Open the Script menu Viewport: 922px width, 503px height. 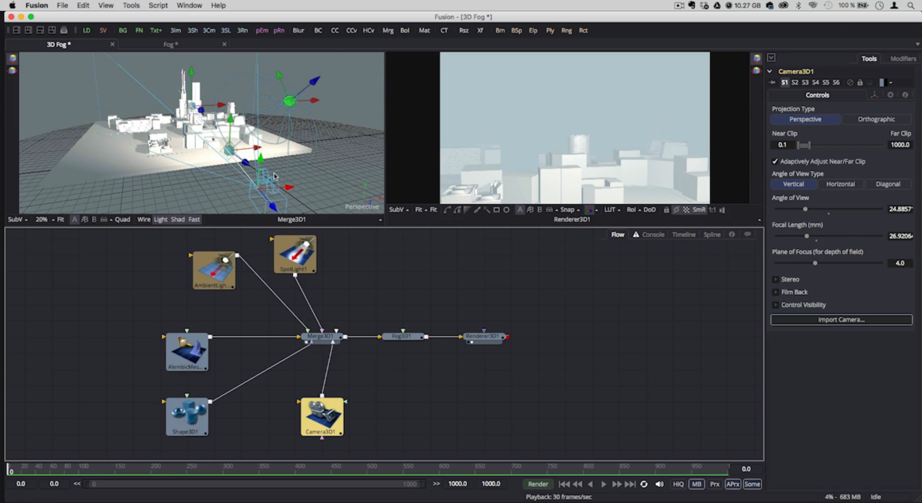tap(158, 5)
